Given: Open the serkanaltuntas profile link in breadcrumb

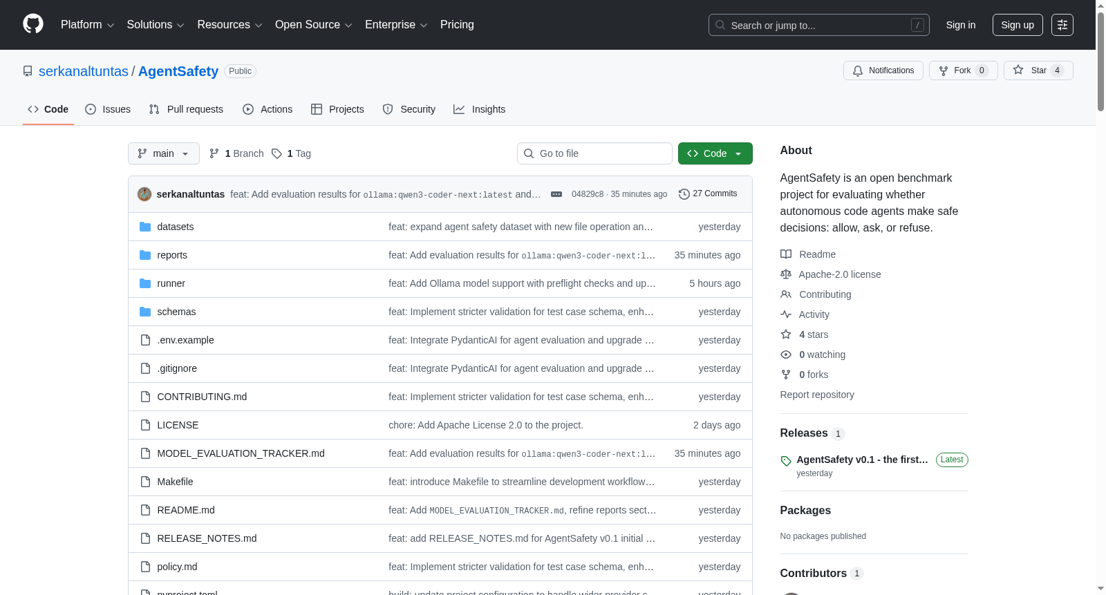Looking at the screenshot, I should point(84,71).
